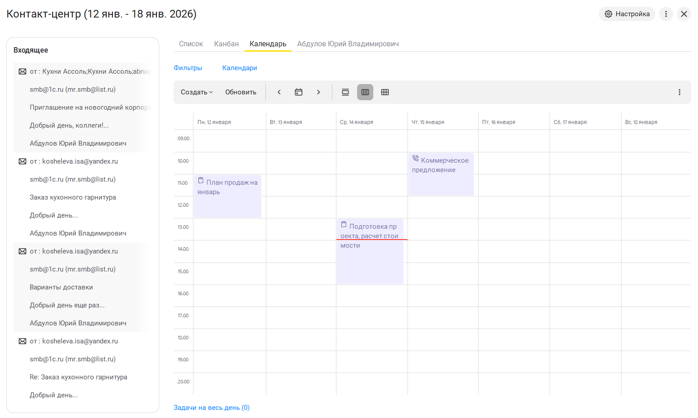Viewport: 698px width, 418px height.
Task: Open the Задачи на весь день link
Action: point(211,408)
